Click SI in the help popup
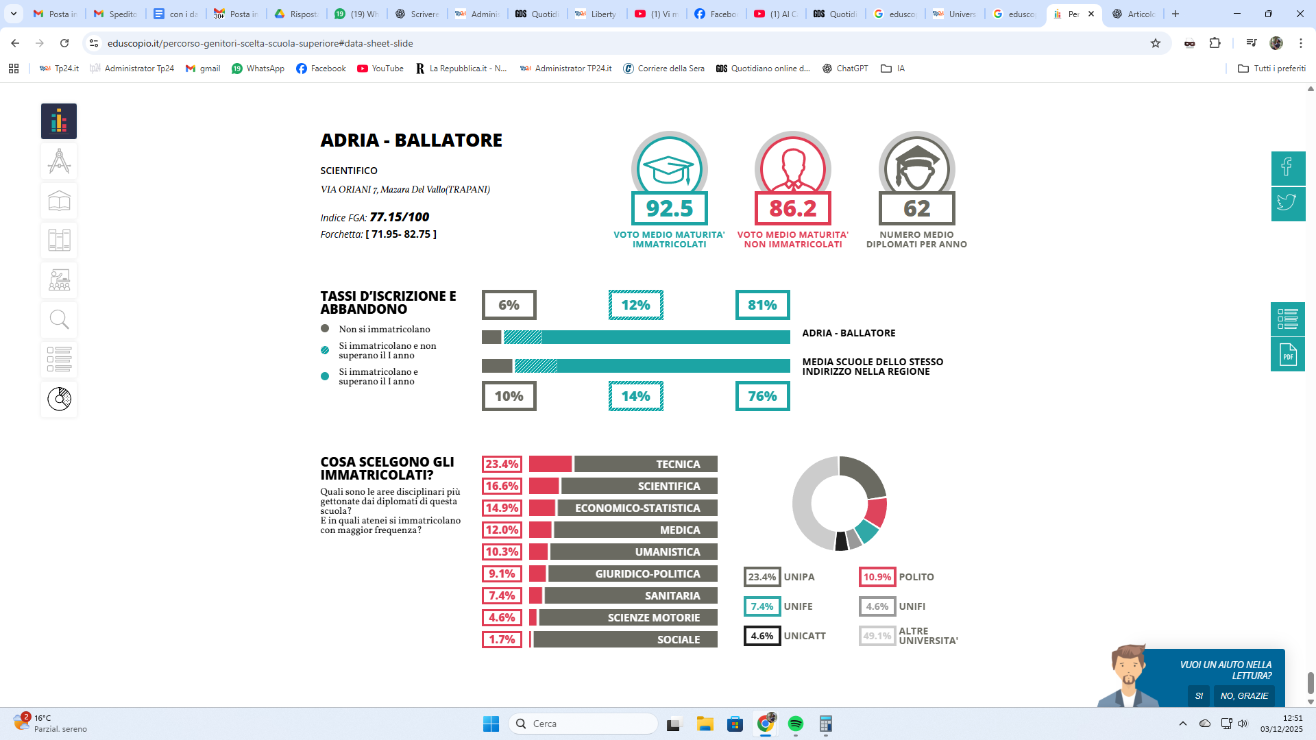Image resolution: width=1316 pixels, height=740 pixels. 1198,695
